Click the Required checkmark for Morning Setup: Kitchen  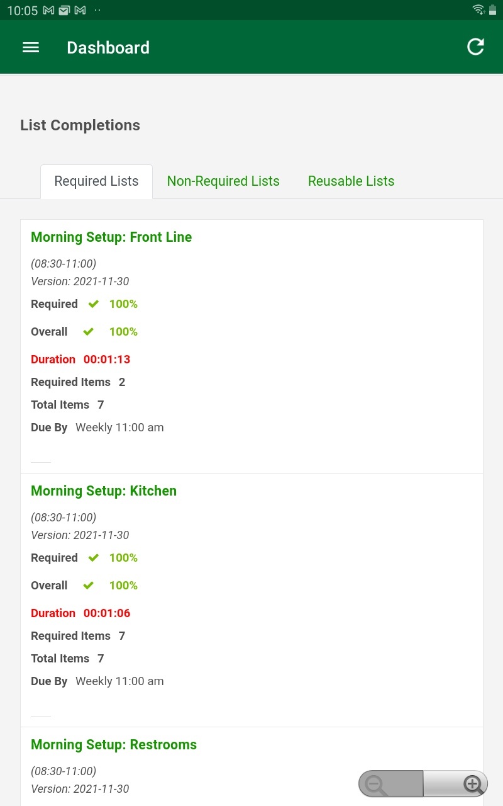tap(93, 557)
